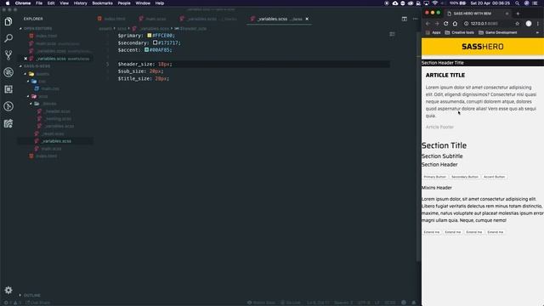Collapse the scss folder

coord(28,96)
